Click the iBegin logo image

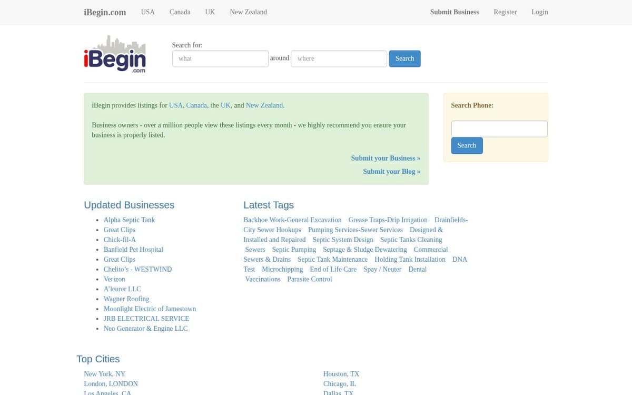coord(115,54)
